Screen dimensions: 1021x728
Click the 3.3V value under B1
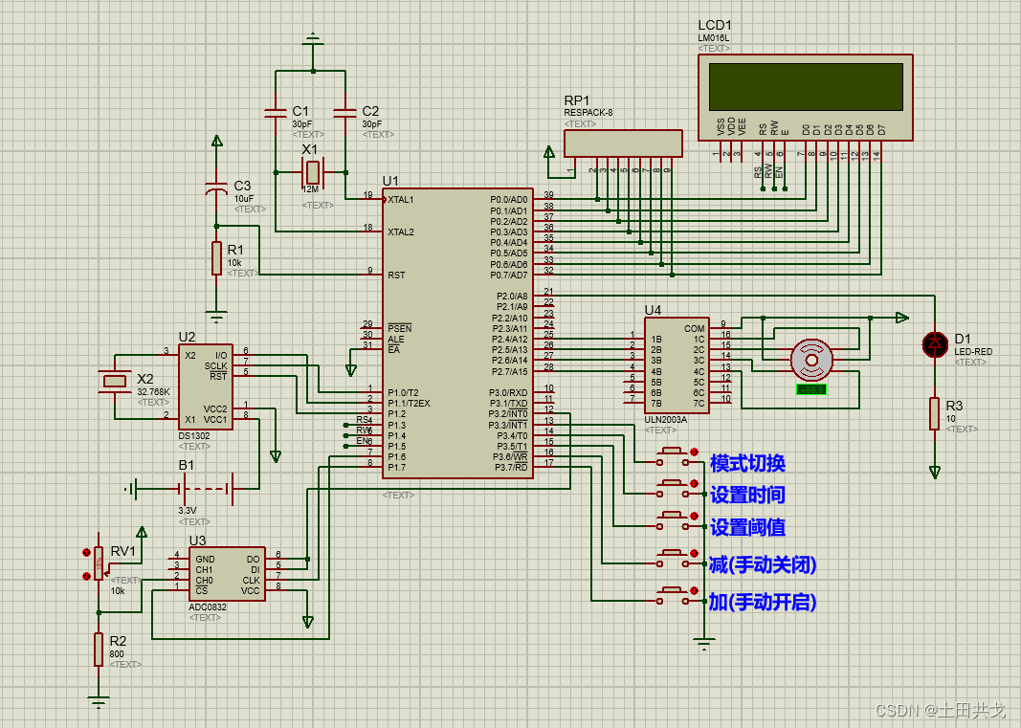click(187, 511)
